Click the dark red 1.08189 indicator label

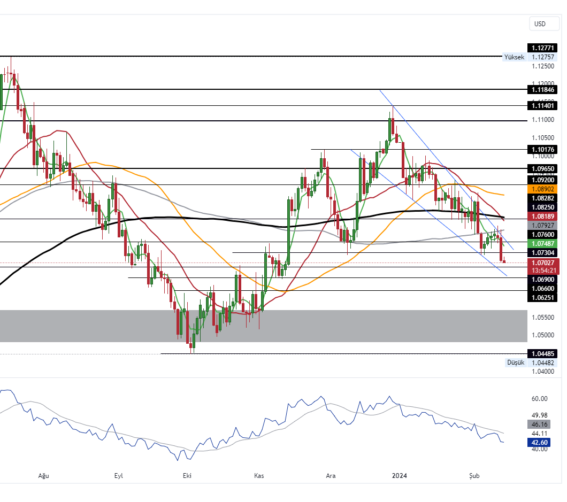[x=543, y=217]
